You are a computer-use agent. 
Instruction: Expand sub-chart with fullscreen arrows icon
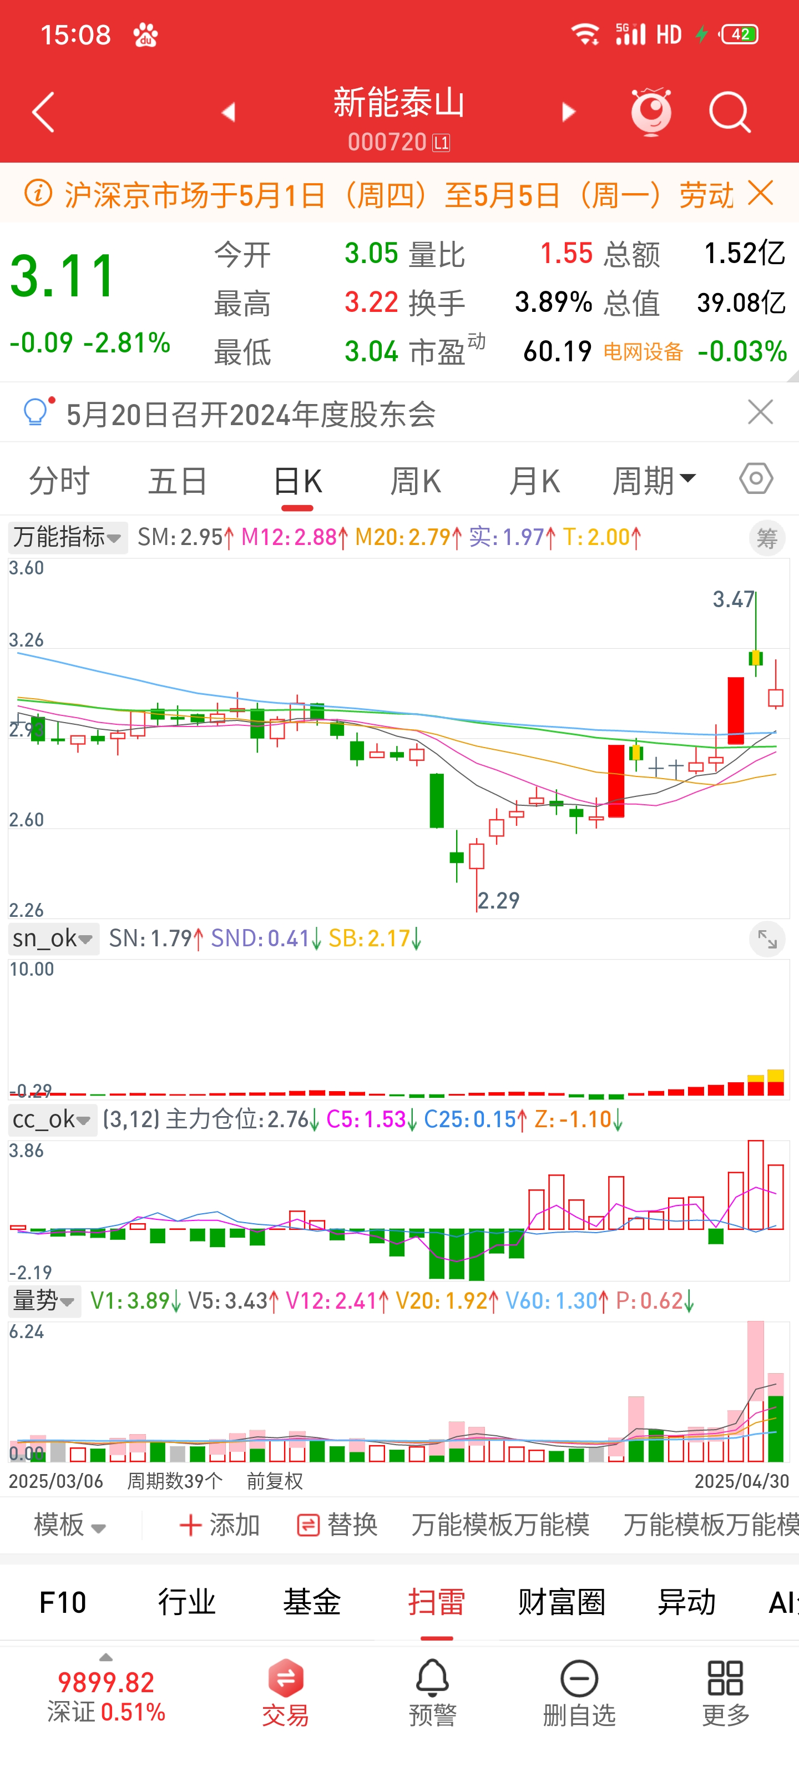point(767,939)
